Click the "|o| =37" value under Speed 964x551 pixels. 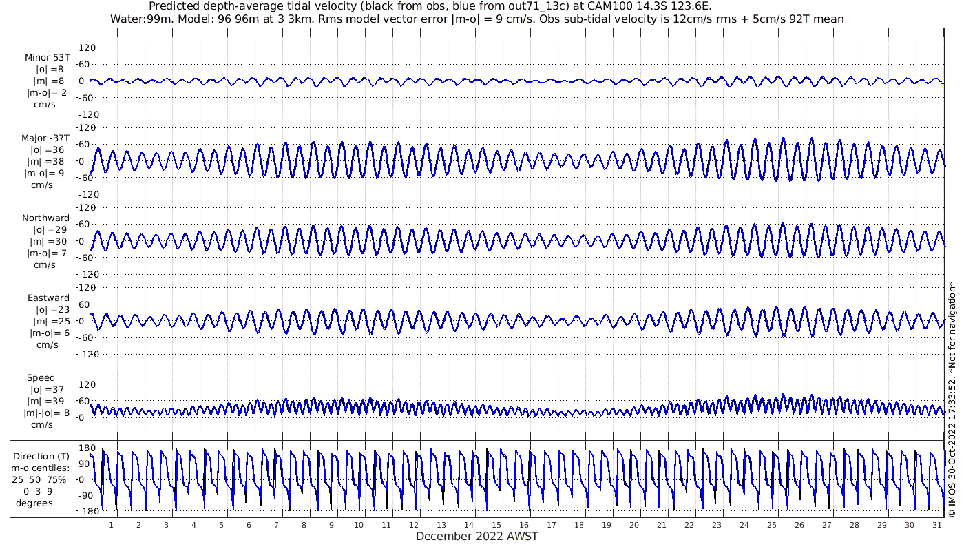[x=47, y=390]
